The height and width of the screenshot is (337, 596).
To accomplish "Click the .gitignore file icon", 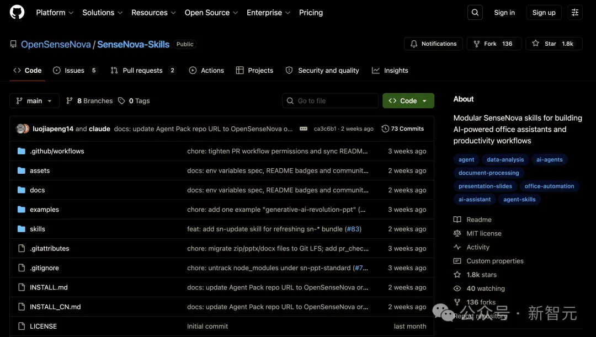I will pos(22,268).
